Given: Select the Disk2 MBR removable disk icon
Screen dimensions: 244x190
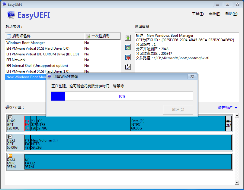Looking at the screenshot, I should coord(10,156).
